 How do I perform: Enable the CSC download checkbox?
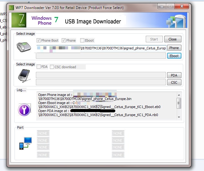coord(52,67)
